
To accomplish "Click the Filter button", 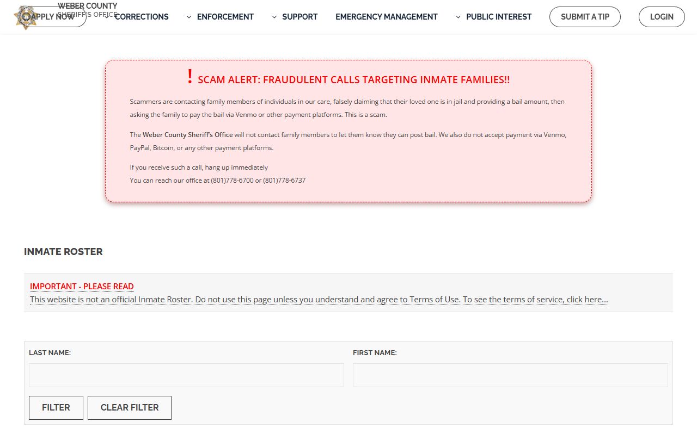I will [x=56, y=408].
